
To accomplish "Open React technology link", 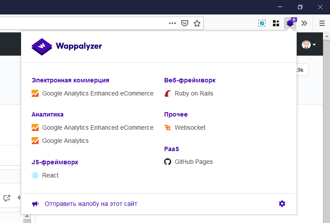I will click(50, 175).
